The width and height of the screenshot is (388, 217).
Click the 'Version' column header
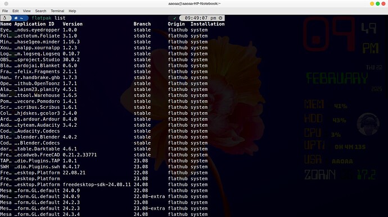click(73, 24)
